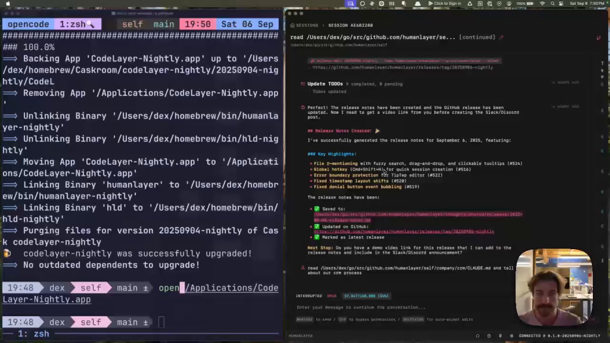This screenshot has width=610, height=343.
Task: Click the red icon at session header's right end
Action: (599, 38)
